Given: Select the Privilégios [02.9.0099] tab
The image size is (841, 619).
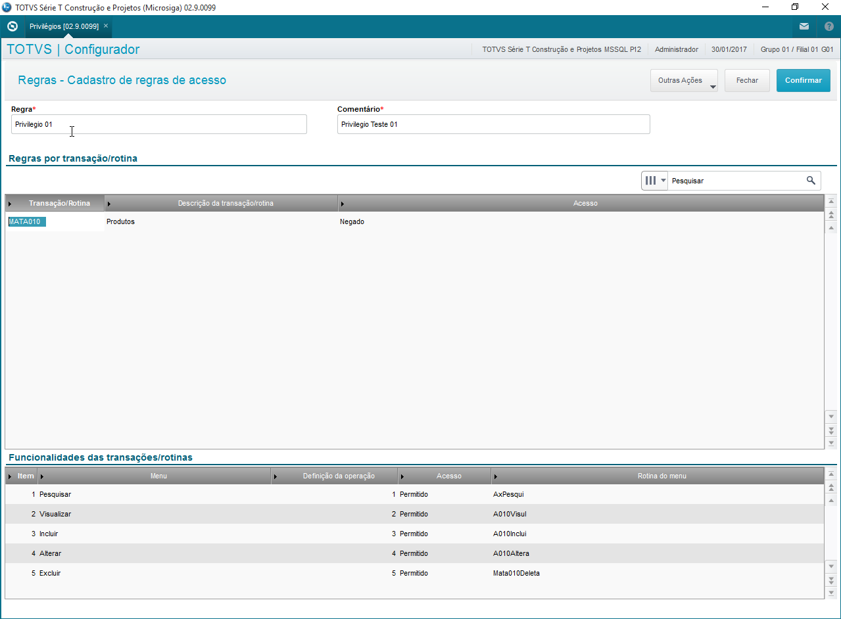Looking at the screenshot, I should click(64, 26).
